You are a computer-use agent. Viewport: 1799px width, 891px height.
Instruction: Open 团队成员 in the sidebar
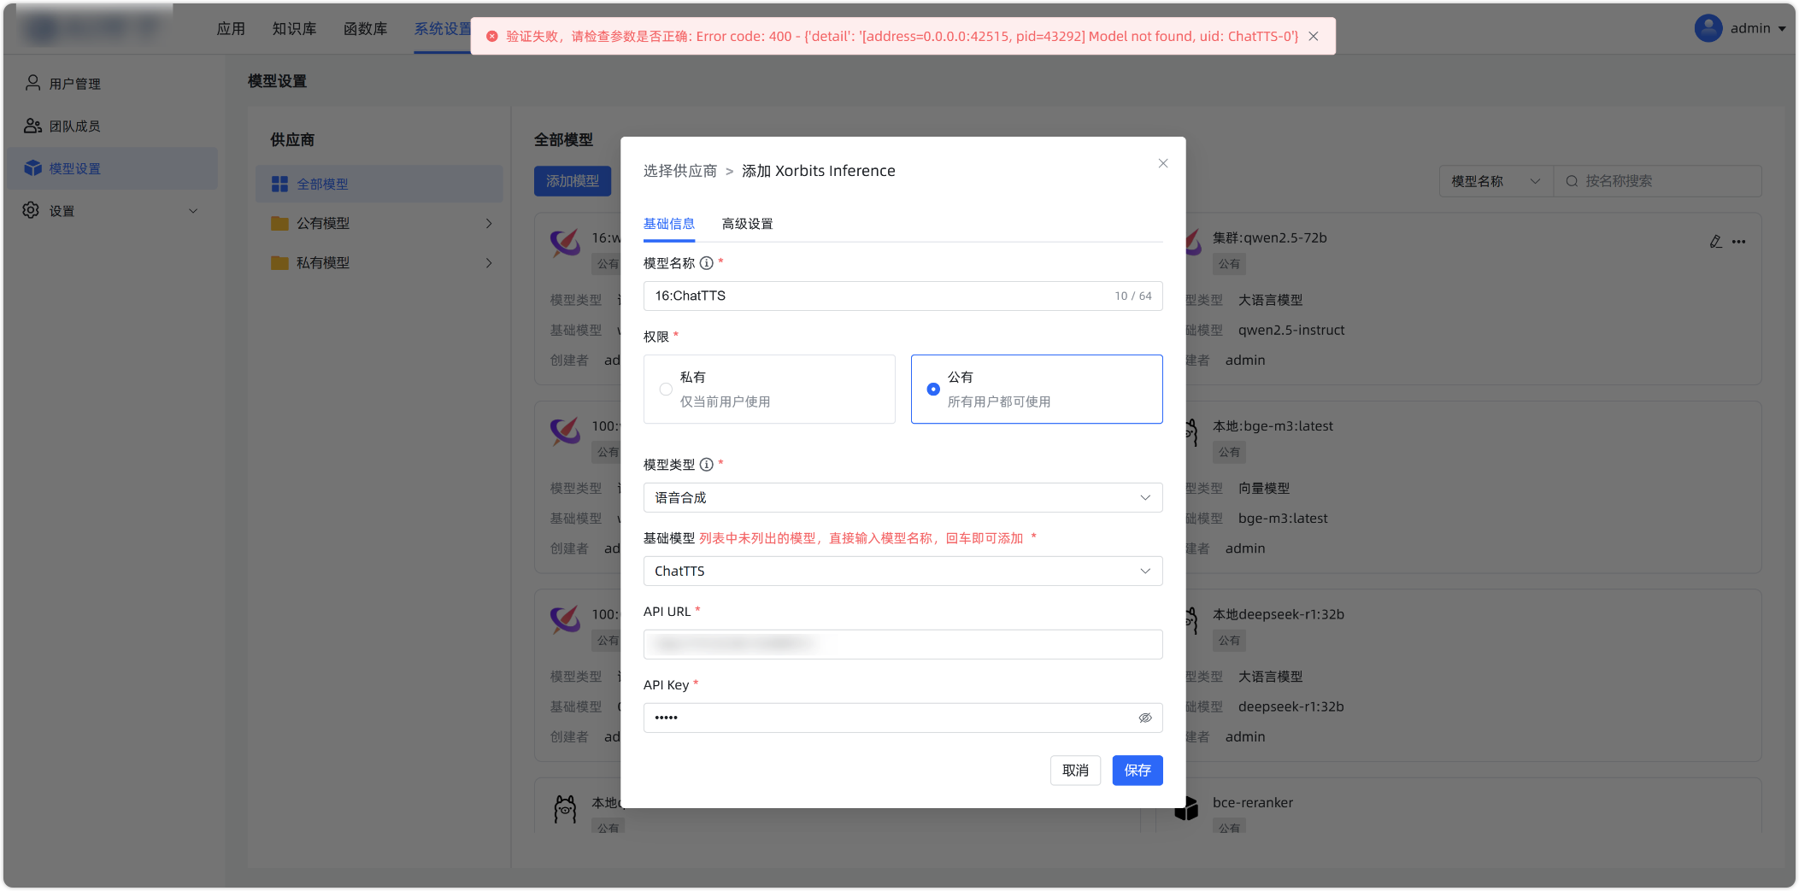[75, 126]
